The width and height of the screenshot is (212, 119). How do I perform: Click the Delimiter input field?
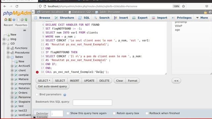coord(57,114)
